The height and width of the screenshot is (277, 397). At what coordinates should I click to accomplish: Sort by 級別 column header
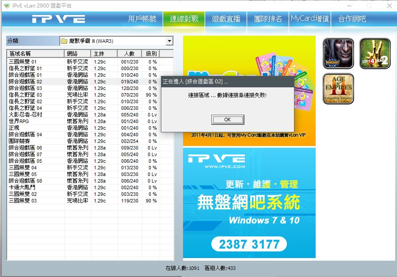(151, 53)
